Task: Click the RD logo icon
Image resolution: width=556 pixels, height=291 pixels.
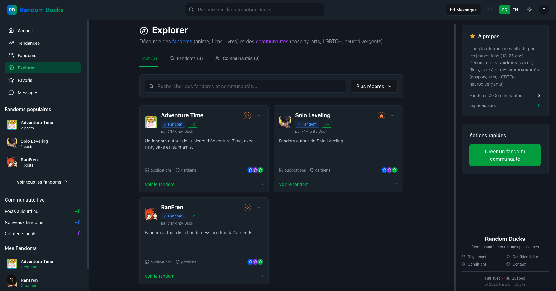Action: [x=12, y=10]
